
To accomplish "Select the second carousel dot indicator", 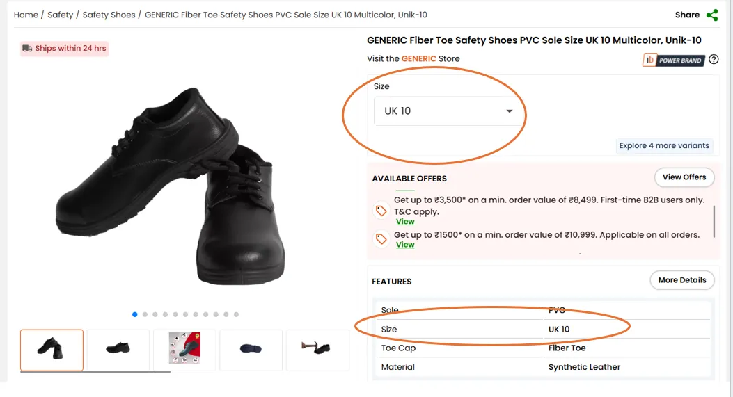I will pyautogui.click(x=145, y=314).
